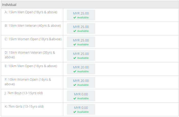Click Available checkmark icon for 15km Women Veteran
This screenshot has height=117, width=179.
tap(75, 58)
